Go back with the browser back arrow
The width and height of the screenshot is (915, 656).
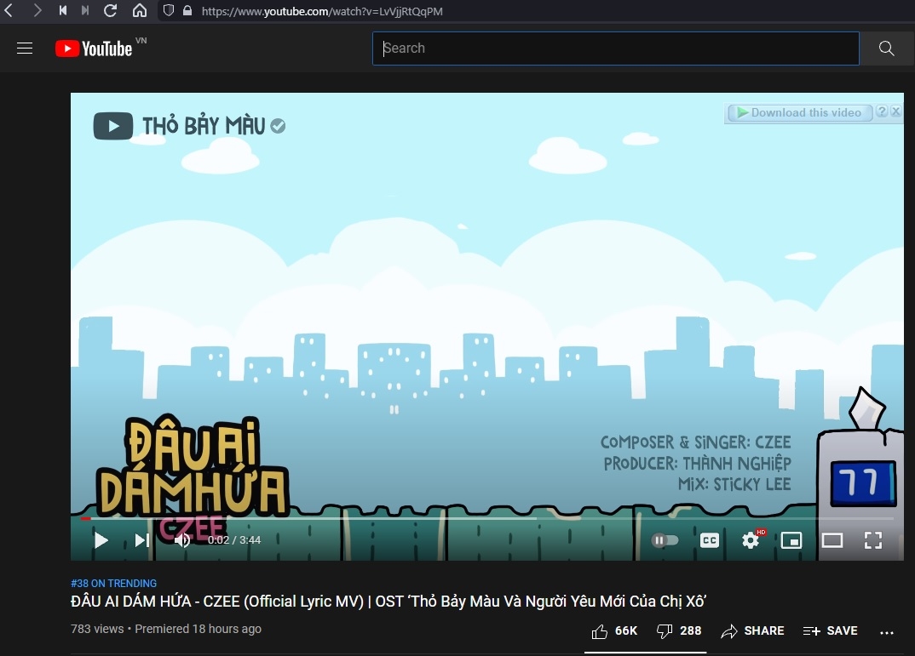(x=9, y=10)
